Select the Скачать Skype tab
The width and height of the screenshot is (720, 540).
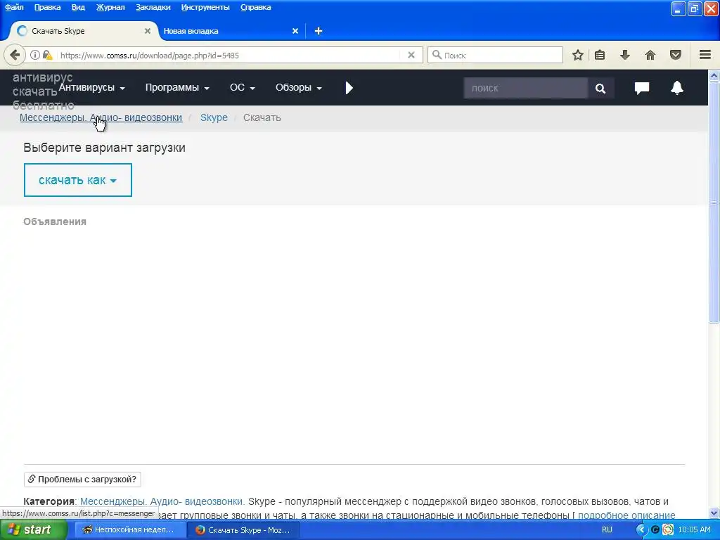pos(83,31)
